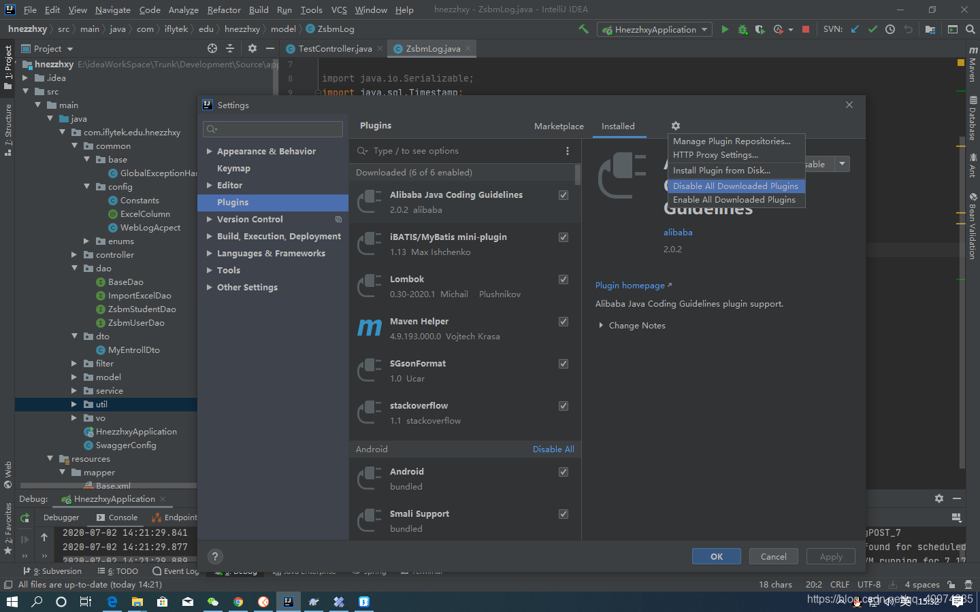Switch to TestController.java editor tab

(335, 48)
